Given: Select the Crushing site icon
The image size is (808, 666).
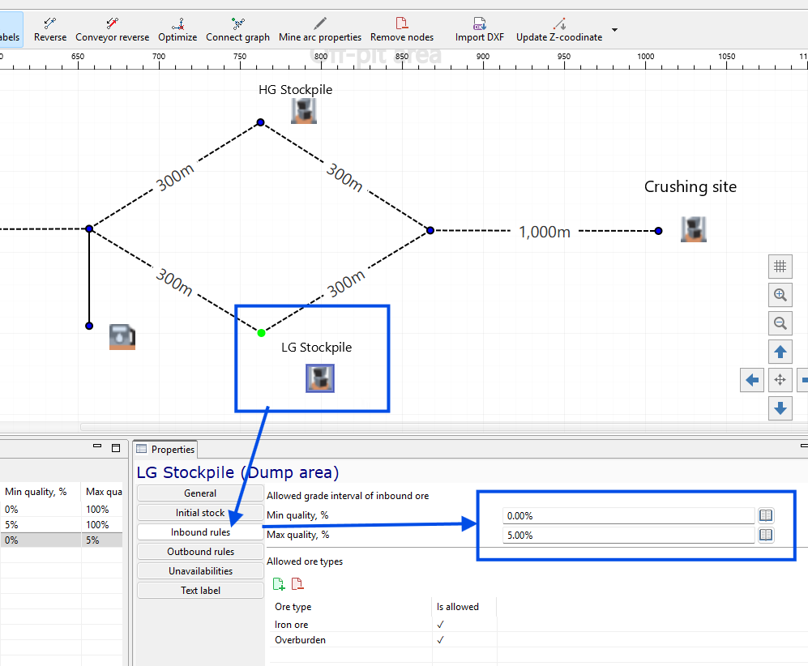Looking at the screenshot, I should 693,229.
